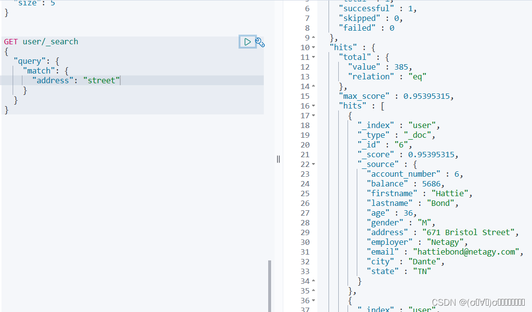Click the employer "Netagy" line
The height and width of the screenshot is (312, 532).
click(417, 242)
